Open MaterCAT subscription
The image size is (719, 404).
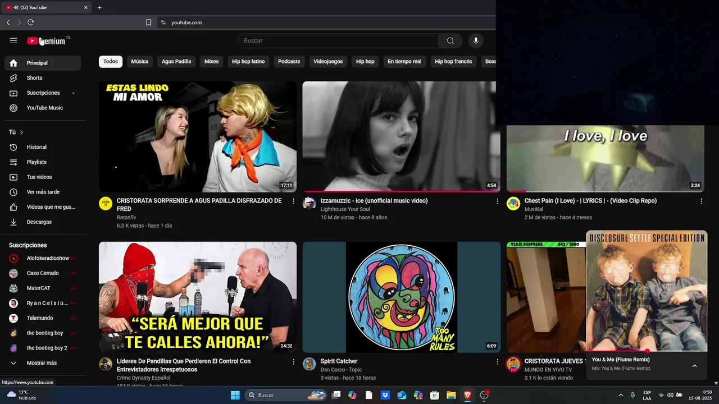[43, 288]
